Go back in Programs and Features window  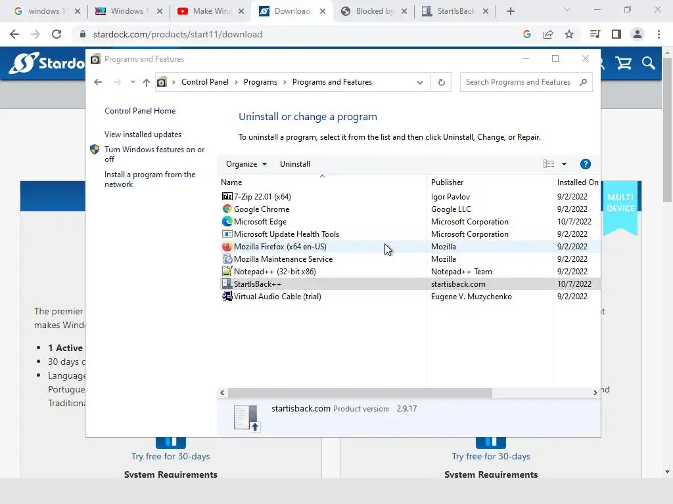tap(98, 82)
